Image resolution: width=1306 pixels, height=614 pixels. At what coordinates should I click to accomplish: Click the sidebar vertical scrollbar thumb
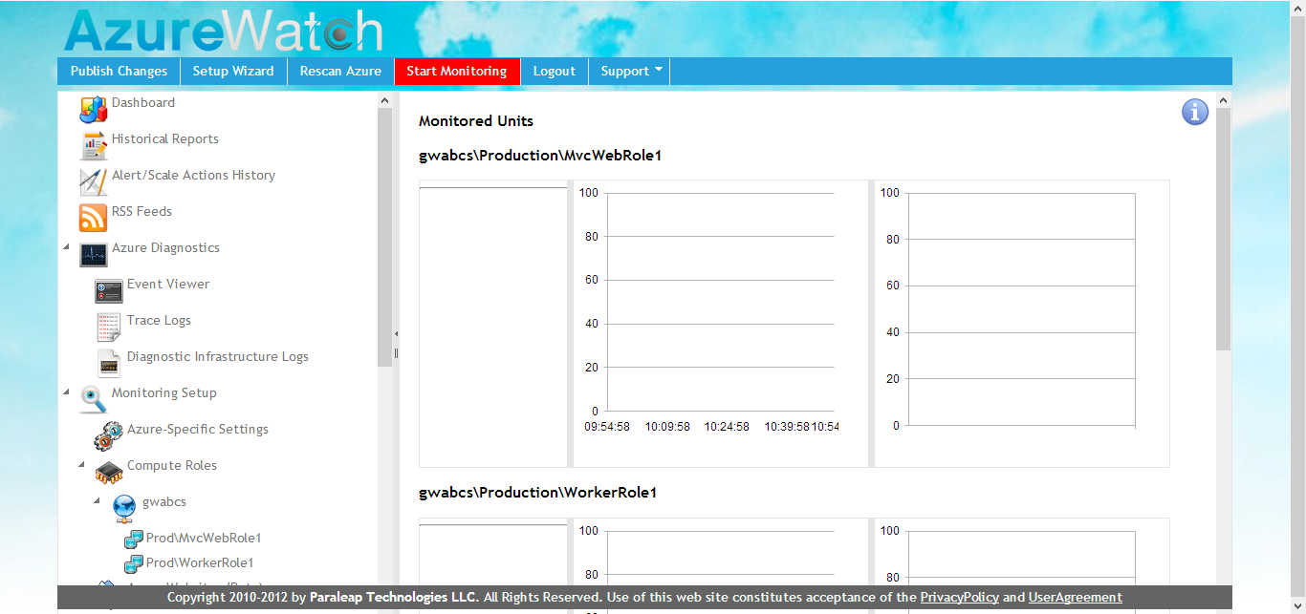(385, 237)
